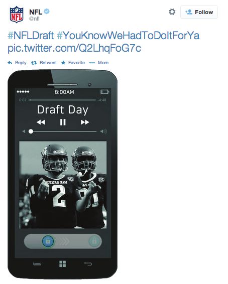The height and width of the screenshot is (284, 228).
Task: Retweet the NFL Draft tweet
Action: (x=44, y=63)
